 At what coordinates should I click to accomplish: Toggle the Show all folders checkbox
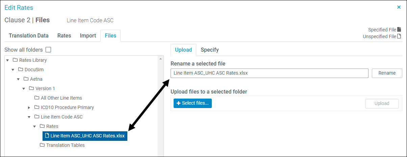pyautogui.click(x=48, y=50)
